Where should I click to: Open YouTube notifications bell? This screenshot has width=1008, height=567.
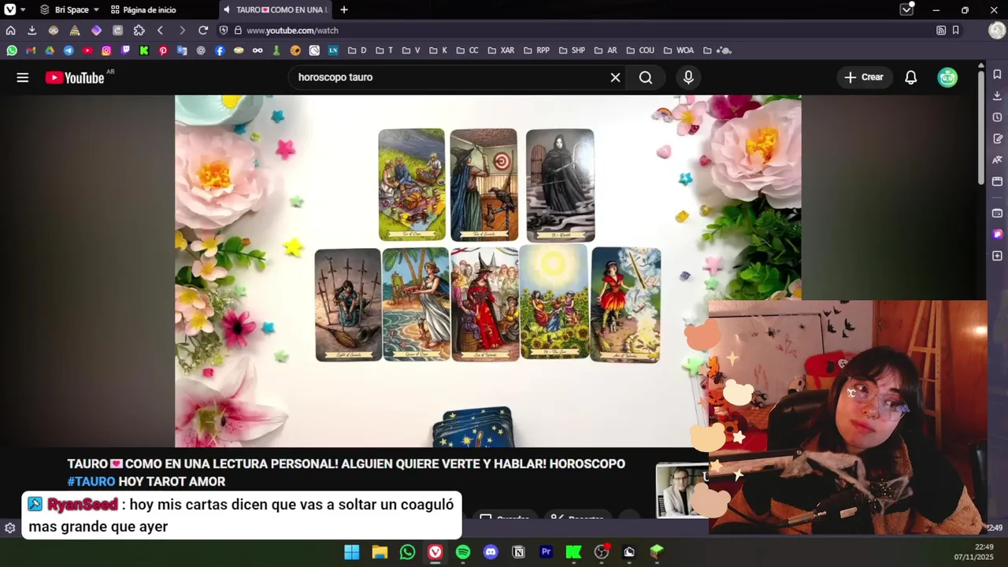pos(910,77)
